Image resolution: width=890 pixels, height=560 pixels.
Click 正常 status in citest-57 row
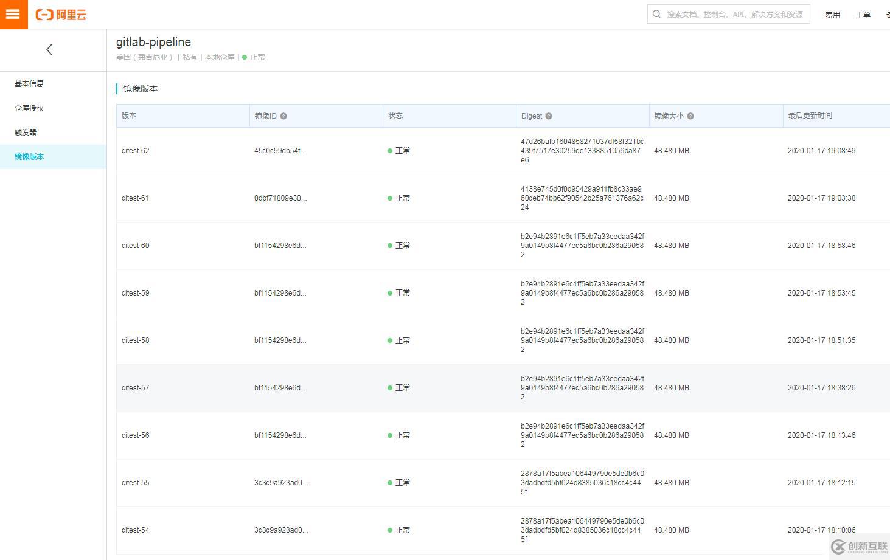[x=399, y=388]
